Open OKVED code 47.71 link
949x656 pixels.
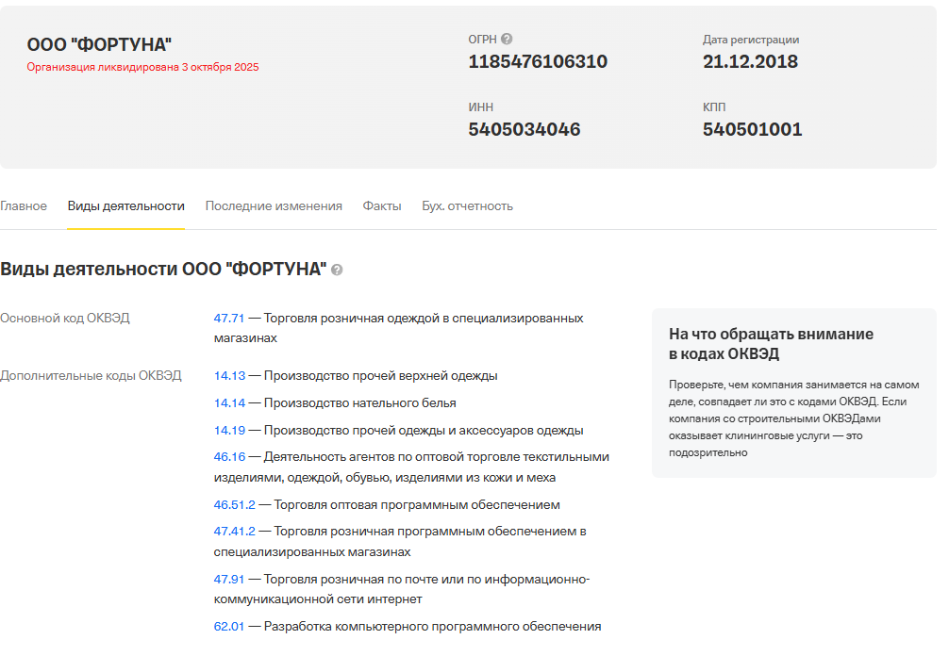click(x=229, y=319)
